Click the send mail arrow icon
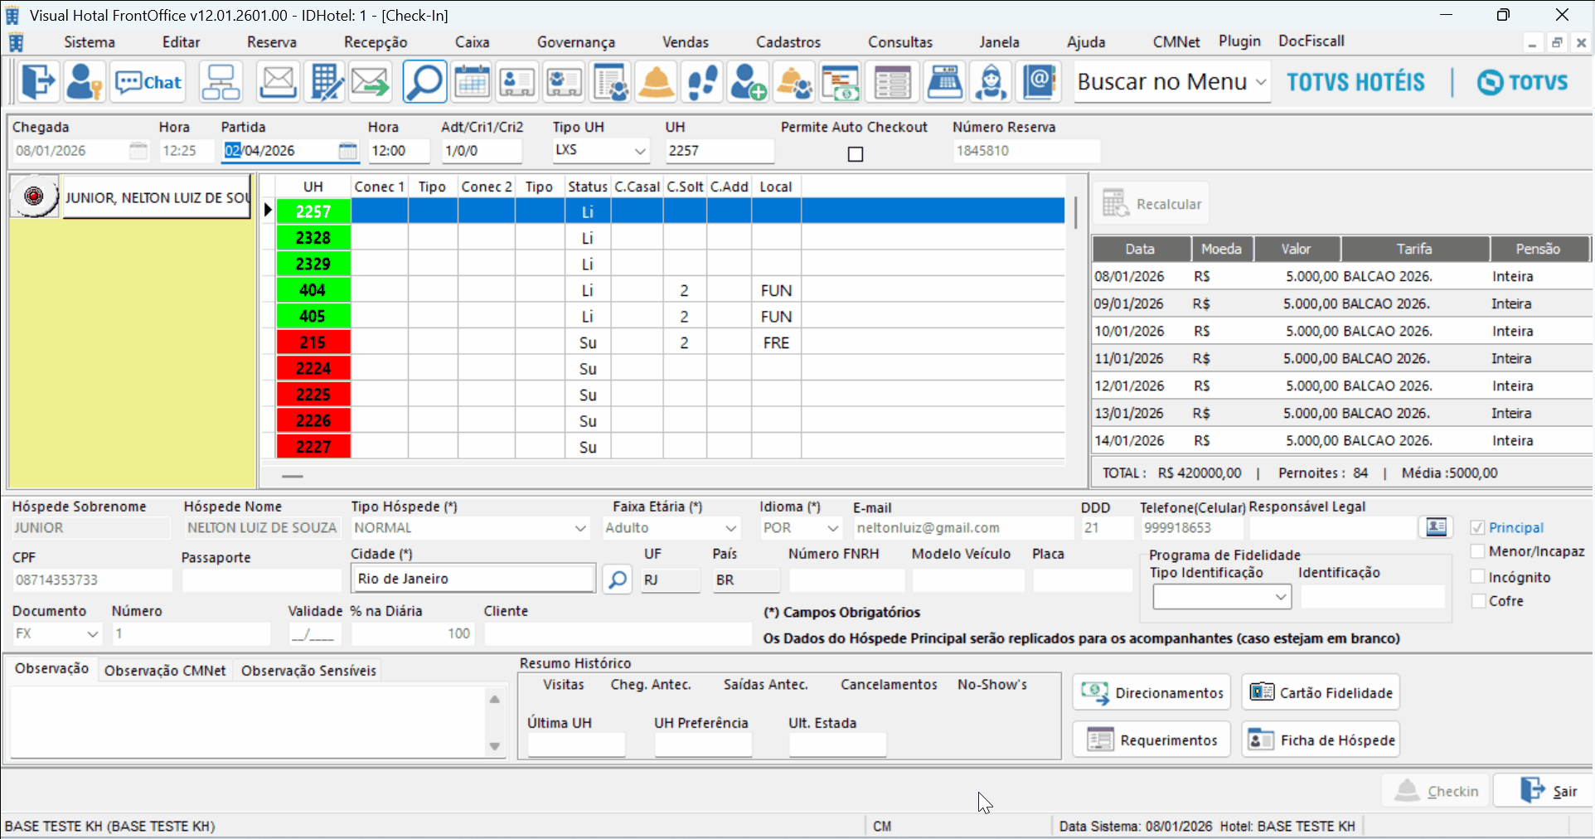The image size is (1595, 839). point(370,82)
